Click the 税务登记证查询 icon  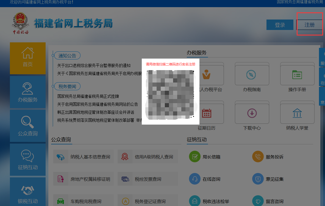(125, 201)
